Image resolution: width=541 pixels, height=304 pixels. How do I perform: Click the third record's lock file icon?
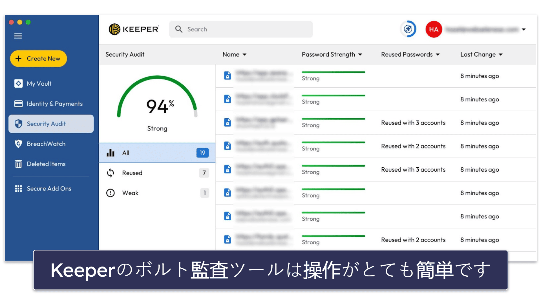click(x=228, y=122)
